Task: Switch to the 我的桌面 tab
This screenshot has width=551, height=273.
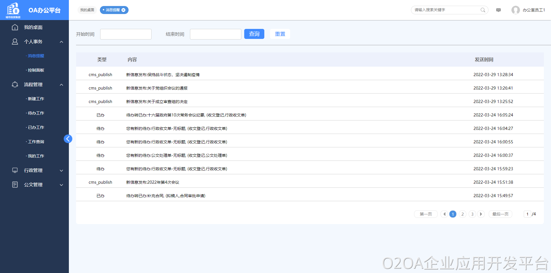Action: pos(87,10)
